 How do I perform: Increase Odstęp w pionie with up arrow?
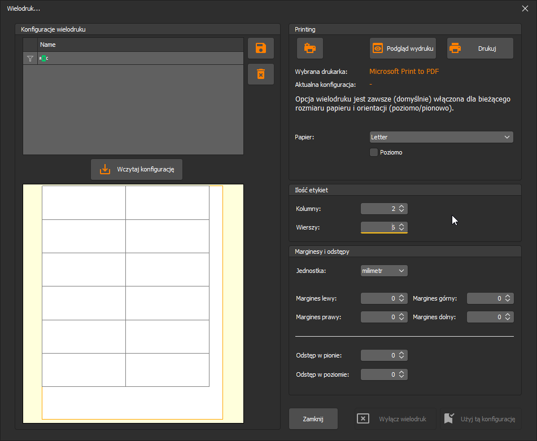401,352
